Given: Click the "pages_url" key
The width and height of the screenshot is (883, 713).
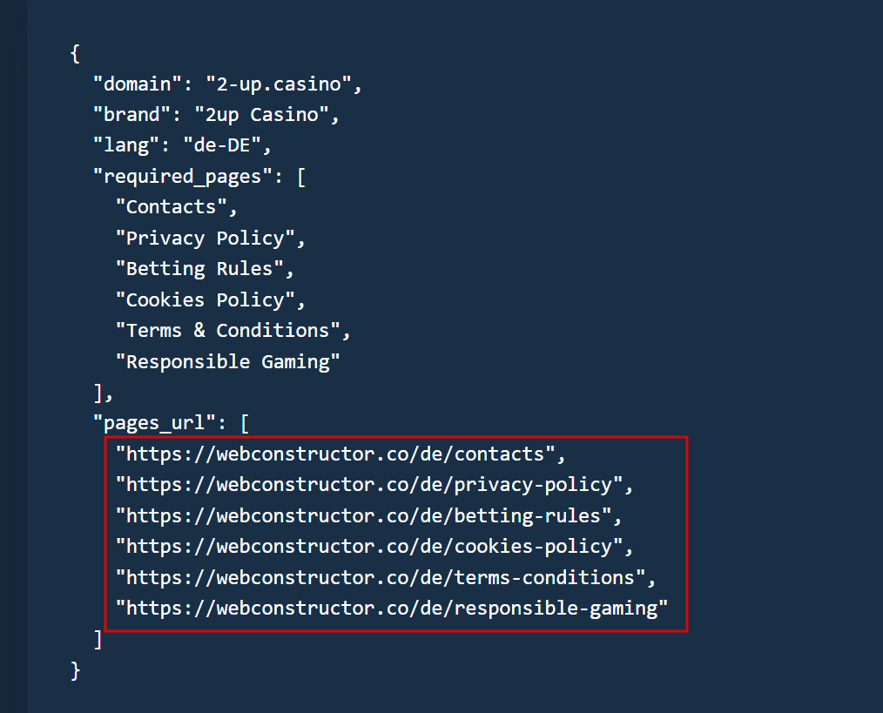Looking at the screenshot, I should [x=153, y=423].
